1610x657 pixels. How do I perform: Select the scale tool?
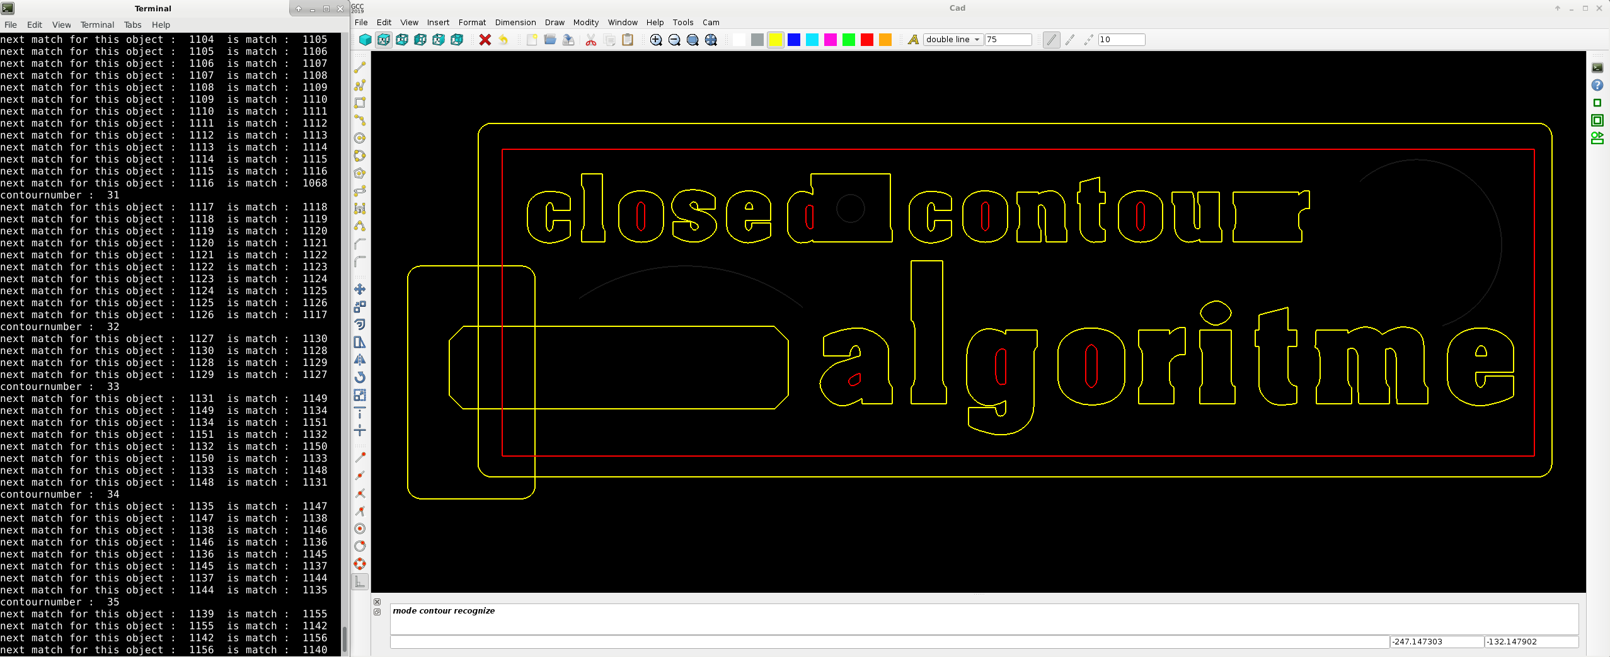click(x=360, y=395)
